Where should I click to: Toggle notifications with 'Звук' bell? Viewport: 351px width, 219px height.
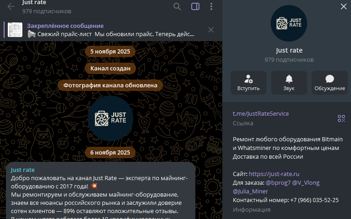pos(289,83)
